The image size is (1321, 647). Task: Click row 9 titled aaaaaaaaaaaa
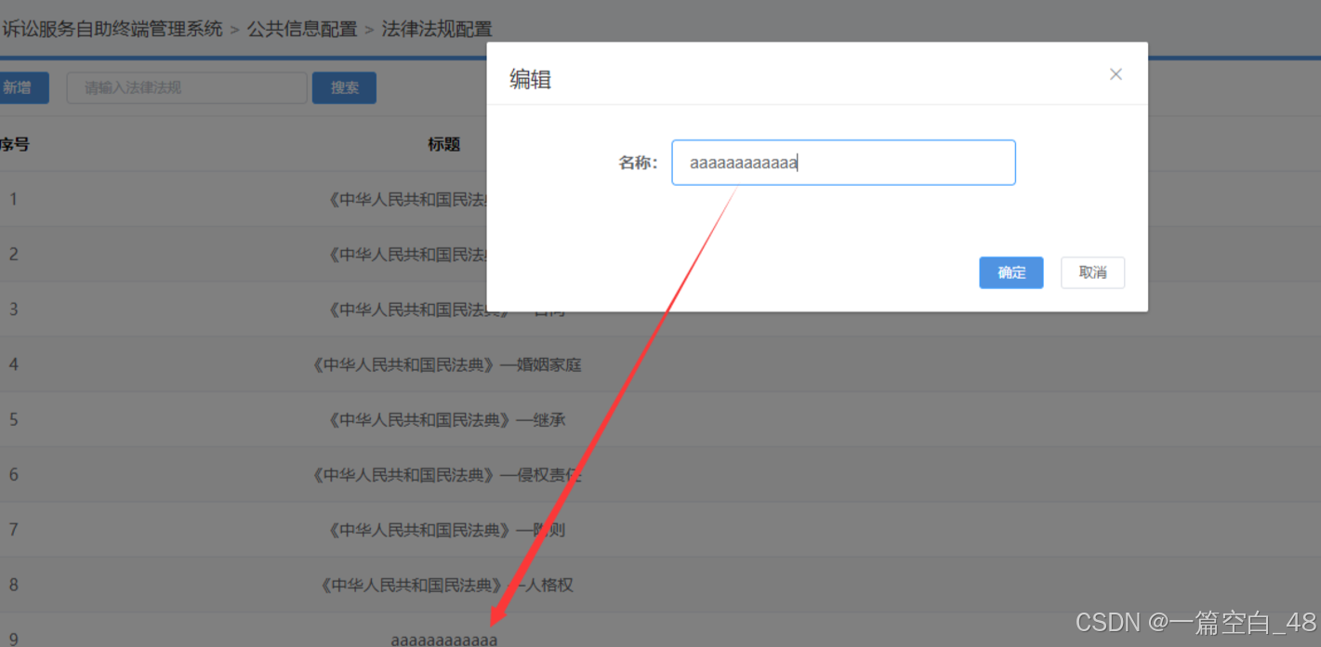(x=444, y=640)
